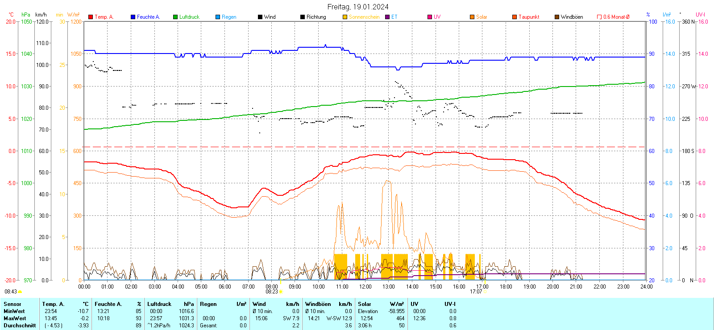Click the Luftdruck column header in table
Viewport: 714px width, 330px height.
point(159,304)
